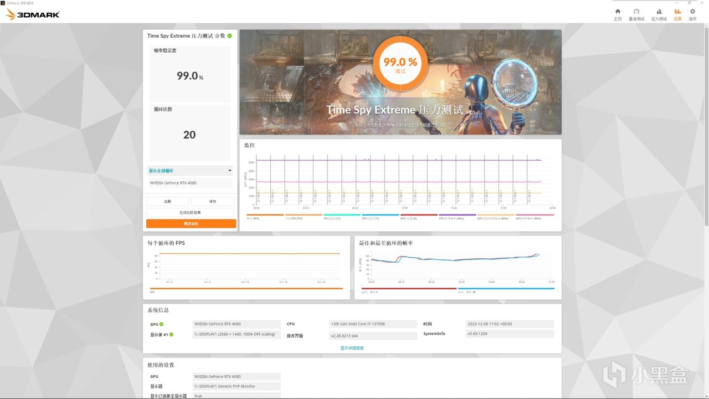This screenshot has width=709, height=399.
Task: Click the GPU value in 系统信息 section
Action: 237,324
